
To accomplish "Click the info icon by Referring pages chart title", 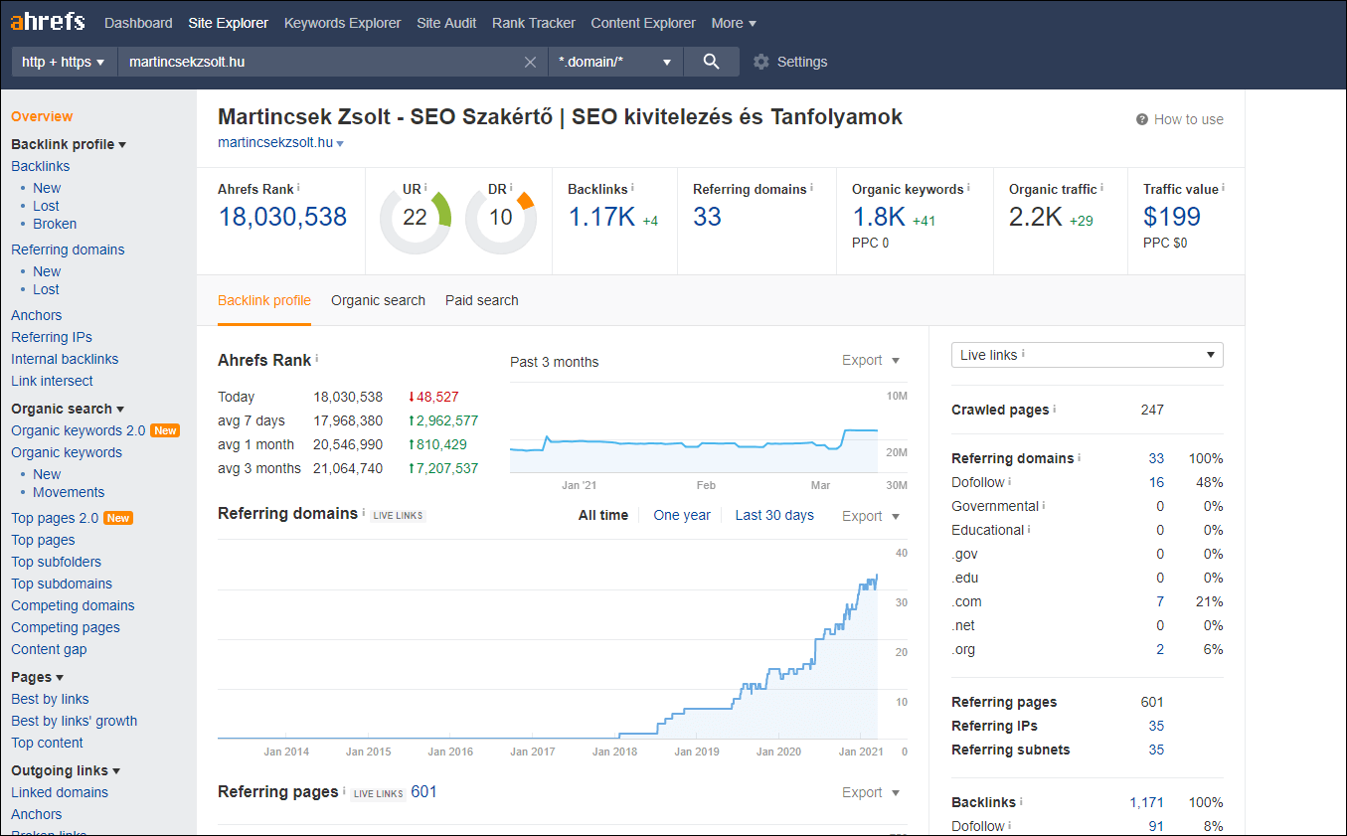I will pyautogui.click(x=344, y=791).
